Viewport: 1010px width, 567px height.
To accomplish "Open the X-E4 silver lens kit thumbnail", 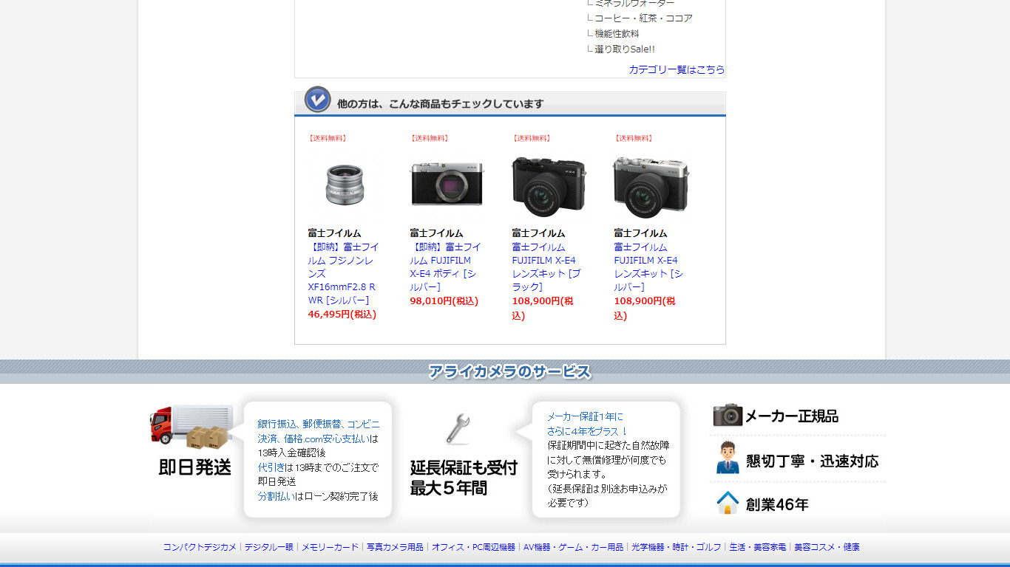I will click(x=651, y=187).
